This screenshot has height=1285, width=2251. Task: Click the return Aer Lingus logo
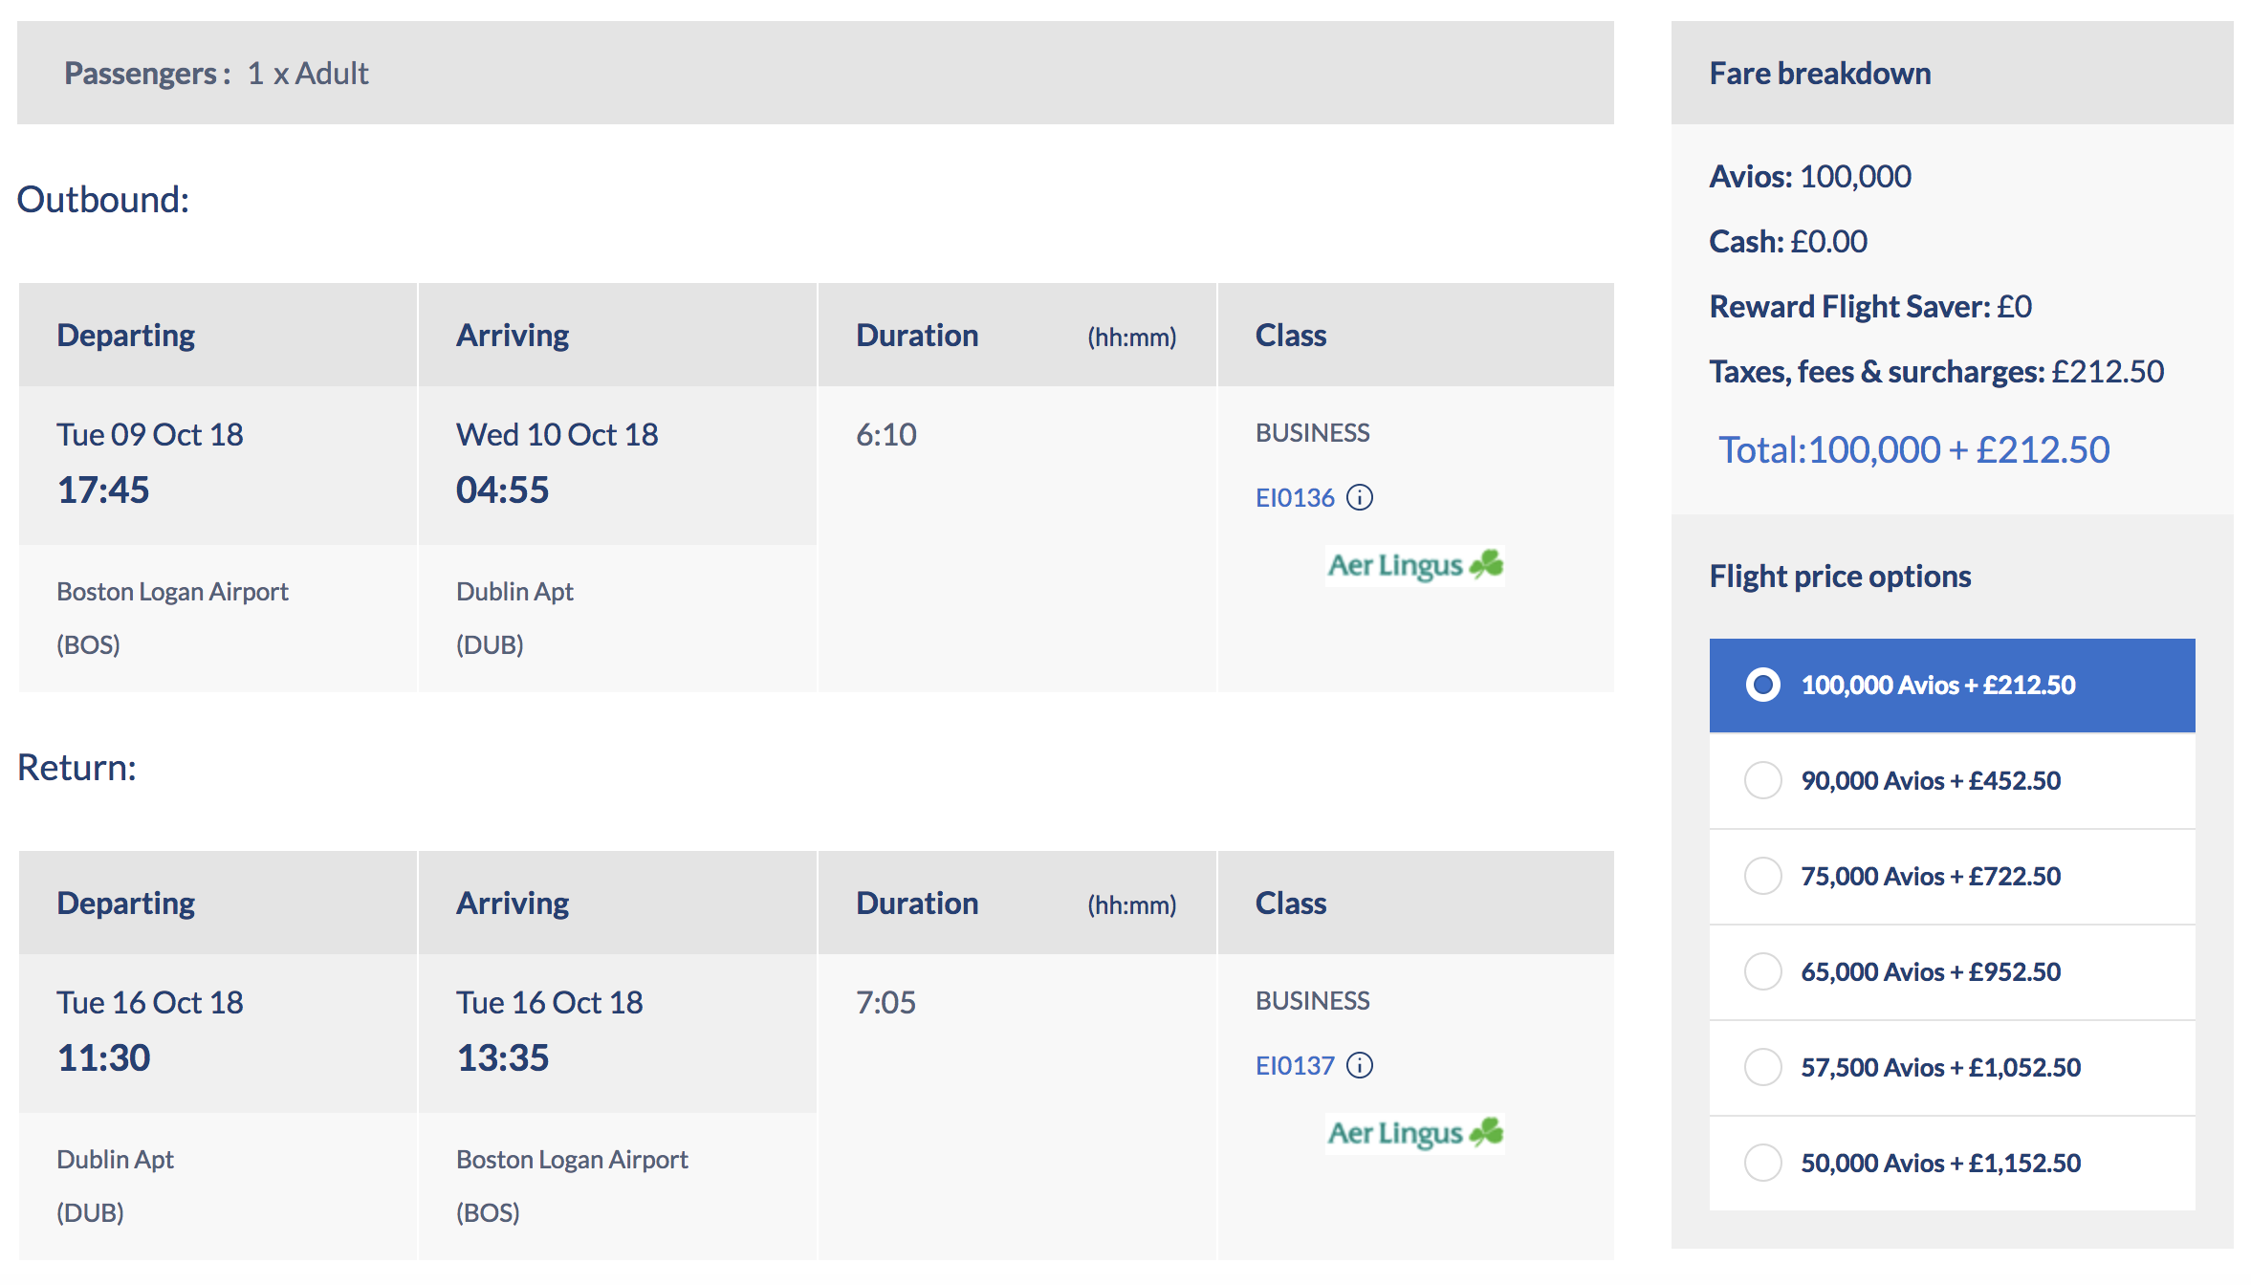[x=1414, y=1133]
